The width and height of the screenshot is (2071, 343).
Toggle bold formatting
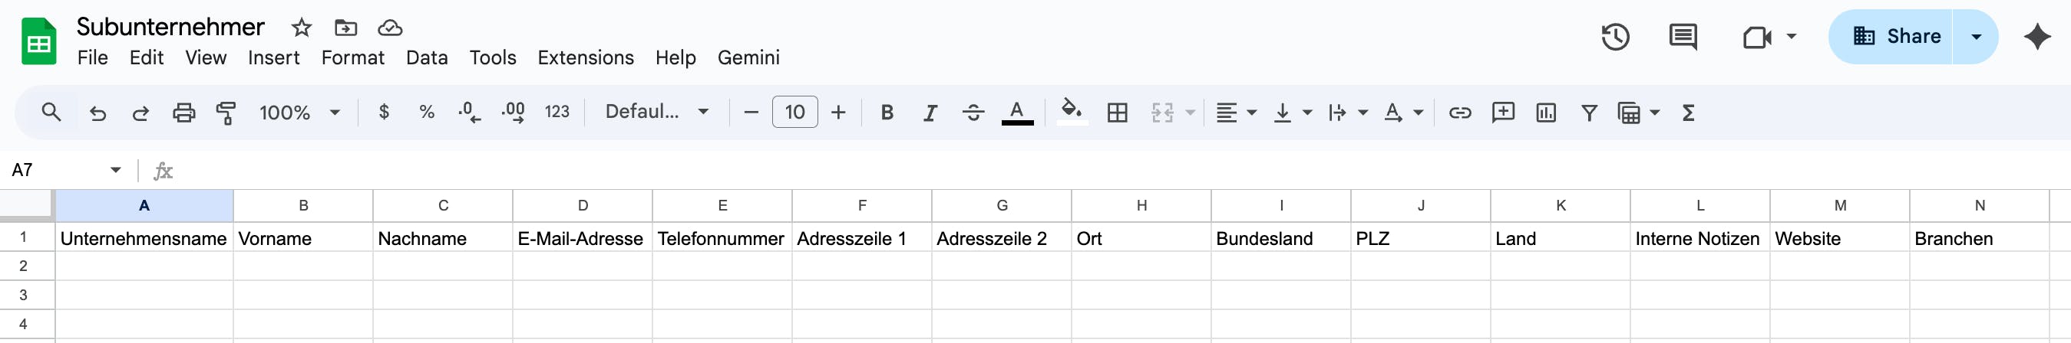[x=887, y=113]
